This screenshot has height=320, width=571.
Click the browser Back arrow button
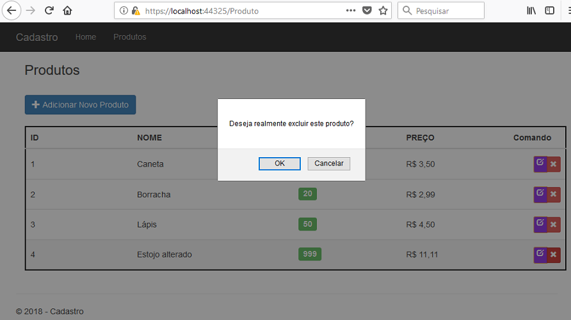point(12,10)
